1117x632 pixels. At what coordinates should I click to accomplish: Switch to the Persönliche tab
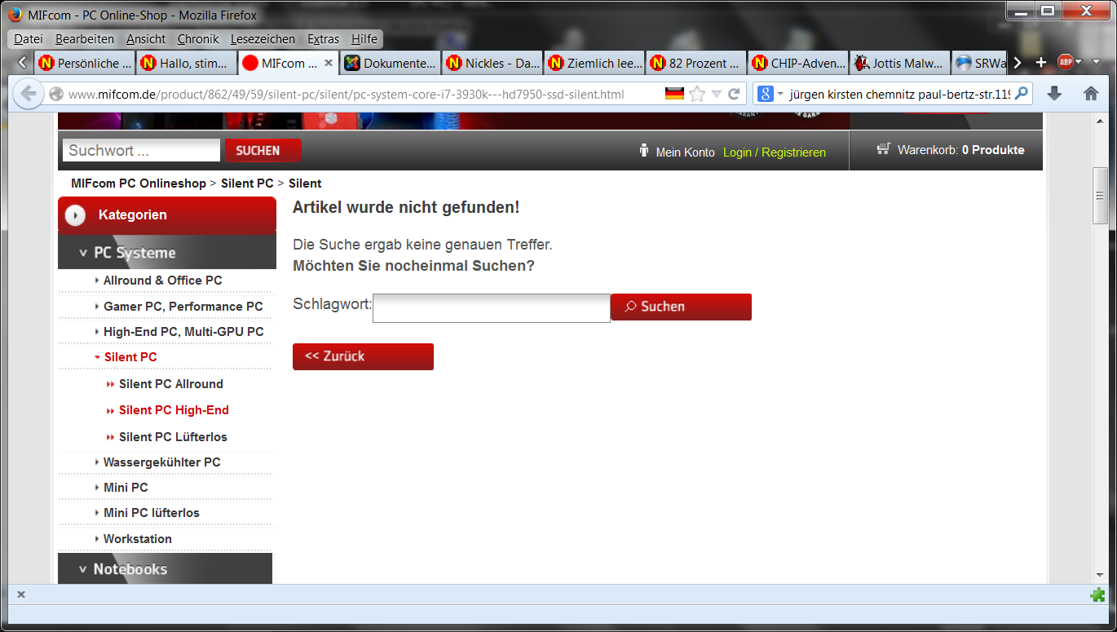85,63
